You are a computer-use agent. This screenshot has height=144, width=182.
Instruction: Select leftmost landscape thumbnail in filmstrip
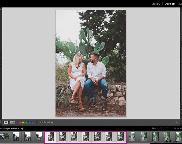4,136
